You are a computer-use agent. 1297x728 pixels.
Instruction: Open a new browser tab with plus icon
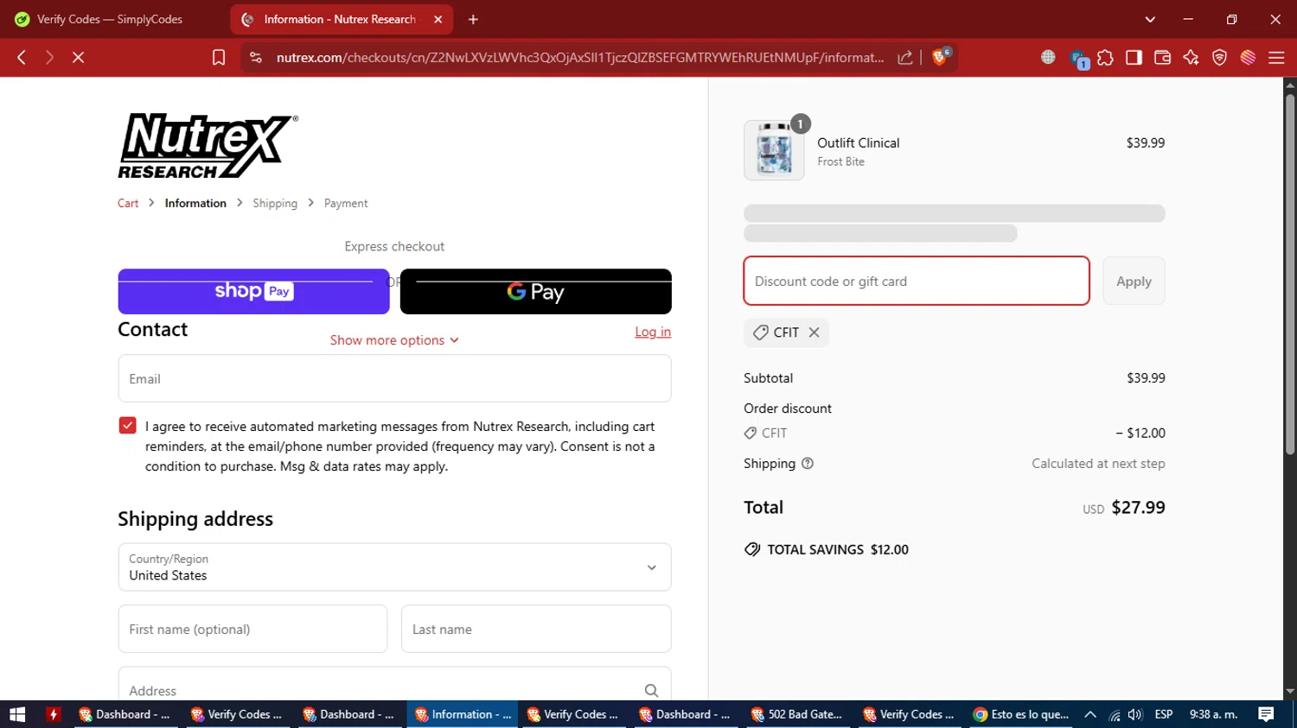point(473,19)
